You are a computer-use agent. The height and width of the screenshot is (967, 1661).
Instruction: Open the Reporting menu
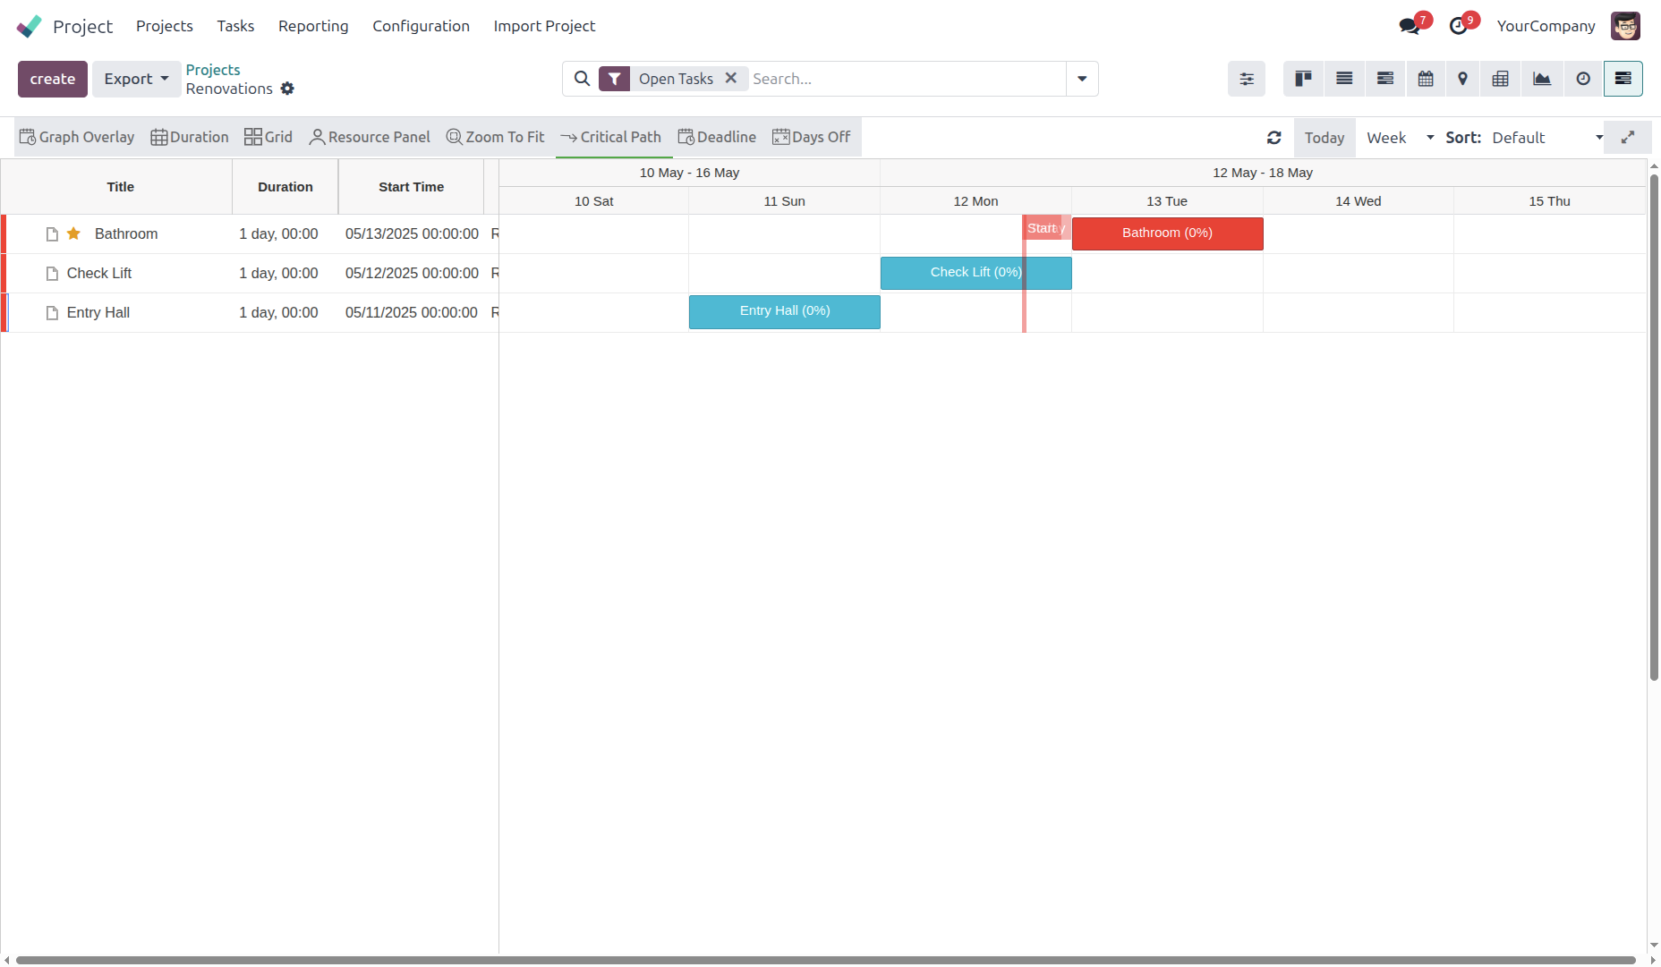(x=313, y=26)
